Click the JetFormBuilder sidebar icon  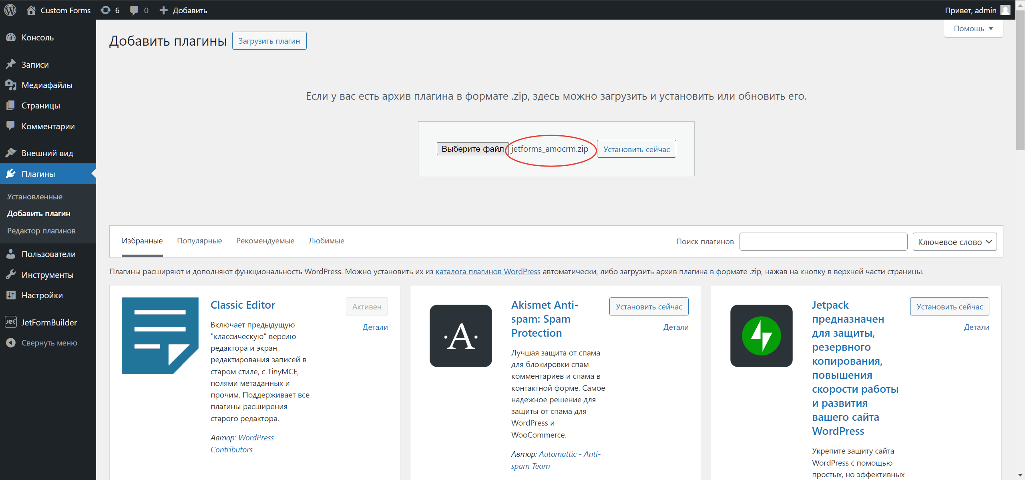[x=10, y=322]
